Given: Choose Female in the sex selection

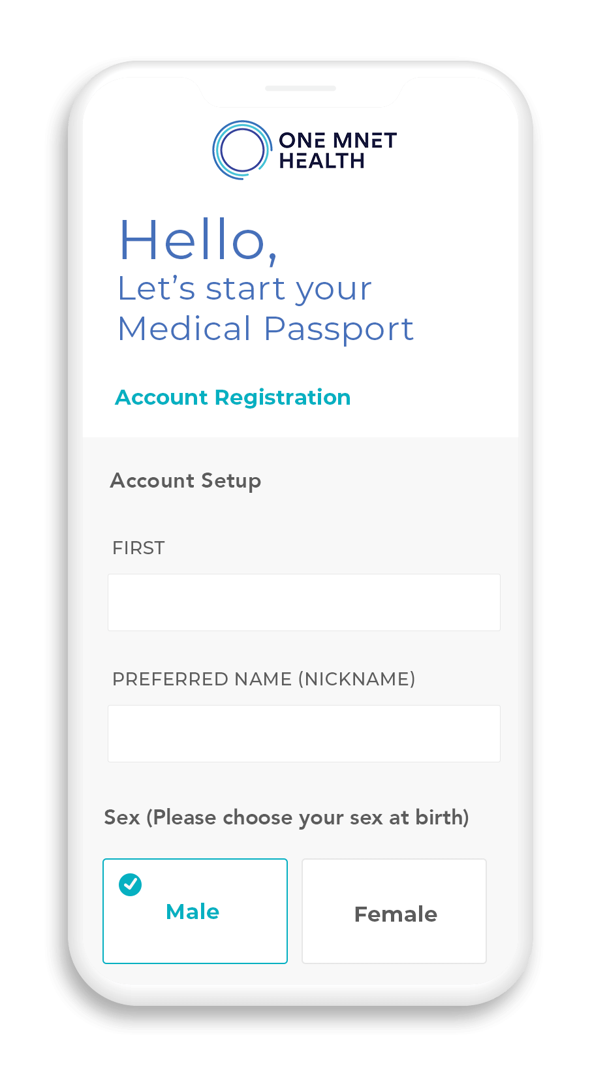Looking at the screenshot, I should click(394, 911).
